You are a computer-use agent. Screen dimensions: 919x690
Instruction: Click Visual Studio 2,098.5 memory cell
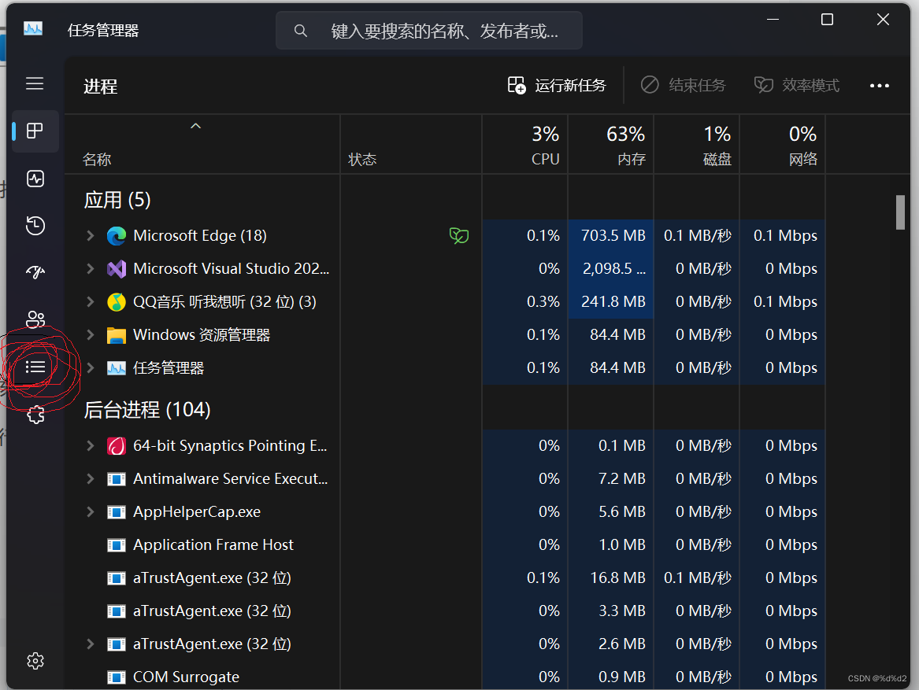(611, 268)
